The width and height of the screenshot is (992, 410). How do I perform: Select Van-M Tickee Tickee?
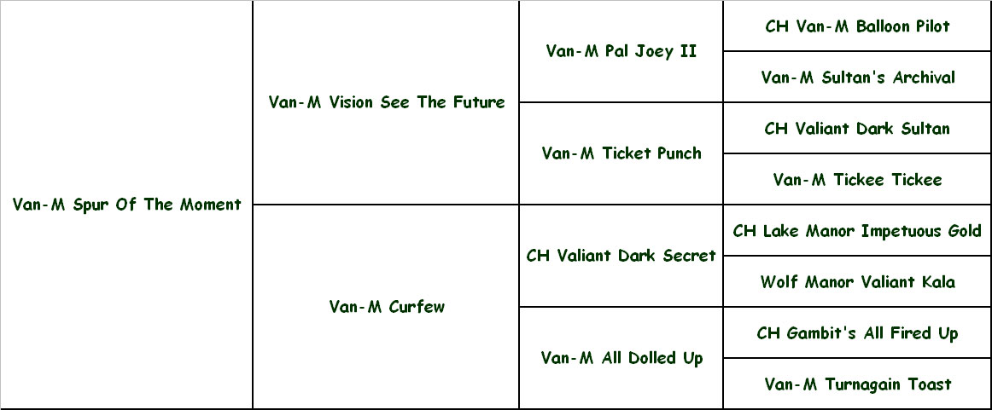[857, 179]
